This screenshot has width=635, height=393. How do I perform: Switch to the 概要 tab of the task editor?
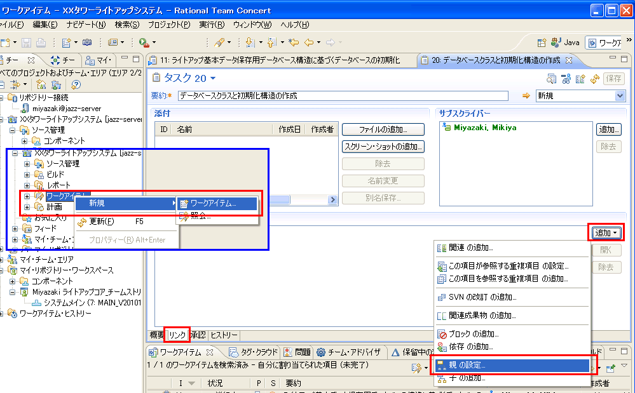click(157, 335)
